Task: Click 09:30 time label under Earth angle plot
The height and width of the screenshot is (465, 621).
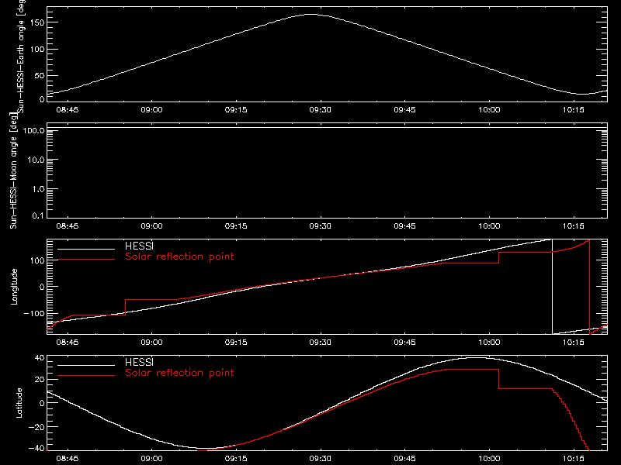Action: pos(320,109)
